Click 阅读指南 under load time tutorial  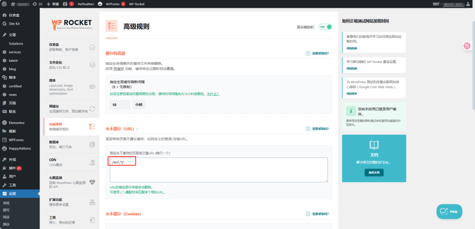click(x=352, y=48)
